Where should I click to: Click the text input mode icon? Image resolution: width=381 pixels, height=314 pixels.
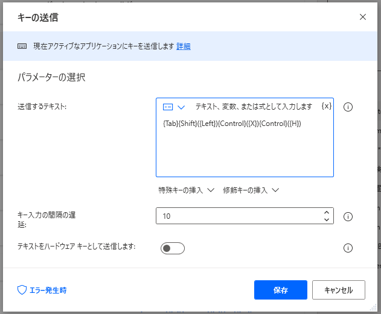click(x=168, y=107)
